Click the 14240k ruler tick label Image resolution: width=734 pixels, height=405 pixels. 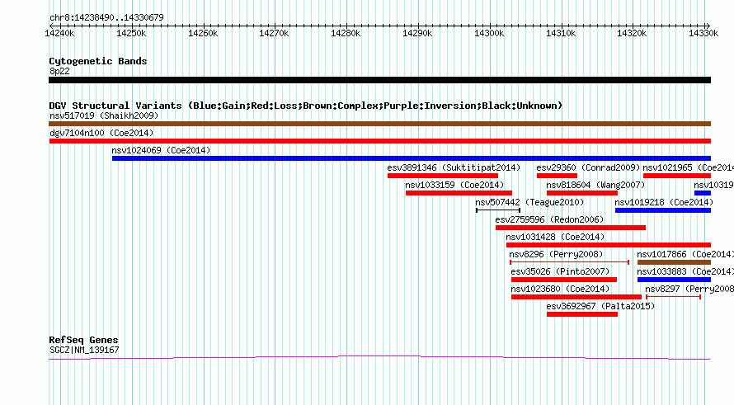point(59,33)
